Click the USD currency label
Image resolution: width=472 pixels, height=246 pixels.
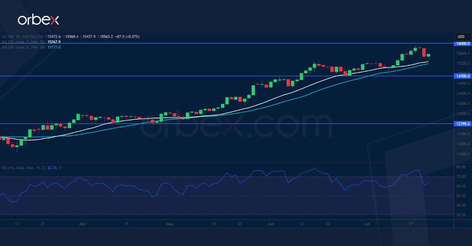(x=461, y=36)
